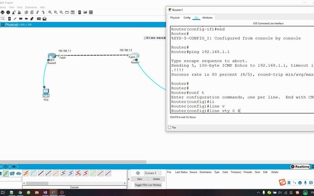Image resolution: width=314 pixels, height=196 pixels.
Task: Click the Zoom Reset magnifier icon
Action: [x=56, y=13]
